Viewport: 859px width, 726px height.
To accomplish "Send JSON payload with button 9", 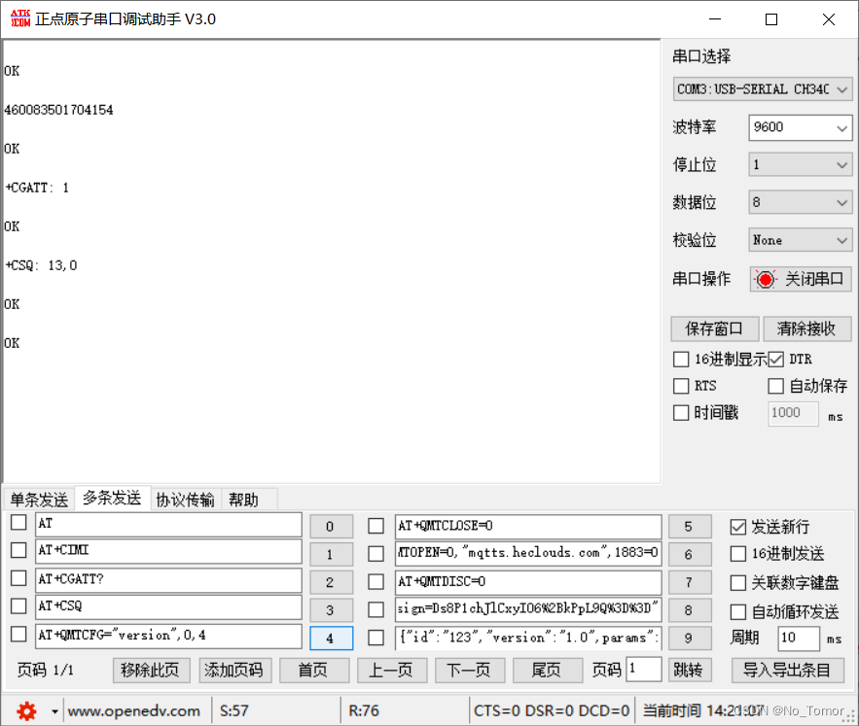I will tap(690, 639).
